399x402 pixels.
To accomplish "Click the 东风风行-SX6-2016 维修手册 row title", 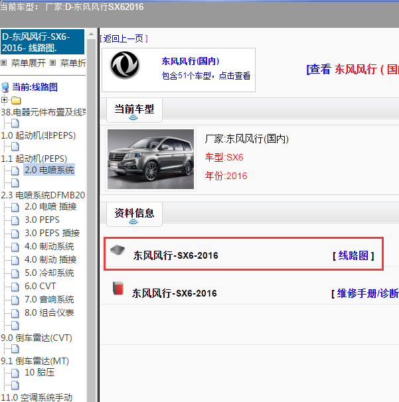I will [x=175, y=293].
